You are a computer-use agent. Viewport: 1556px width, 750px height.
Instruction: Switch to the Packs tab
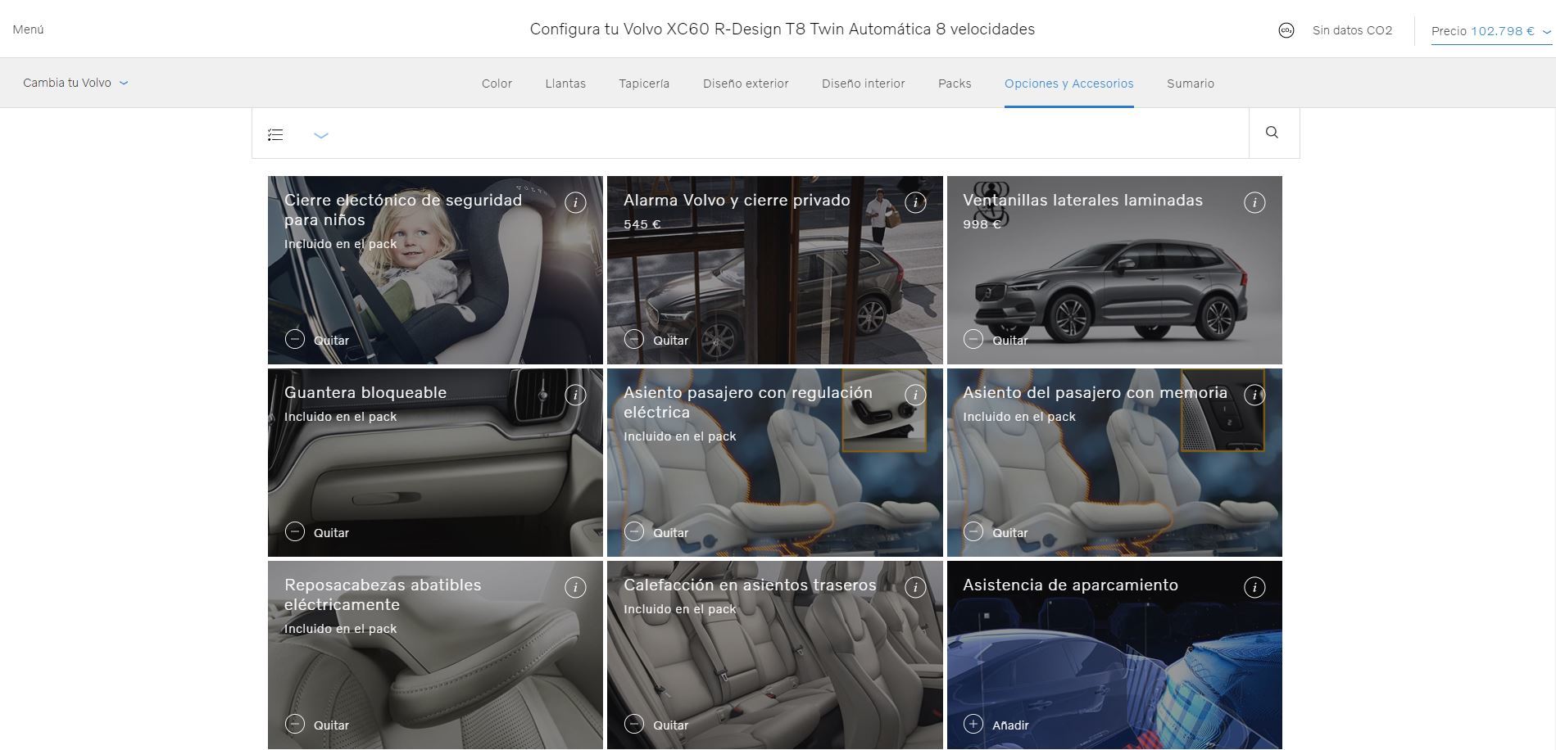(955, 84)
